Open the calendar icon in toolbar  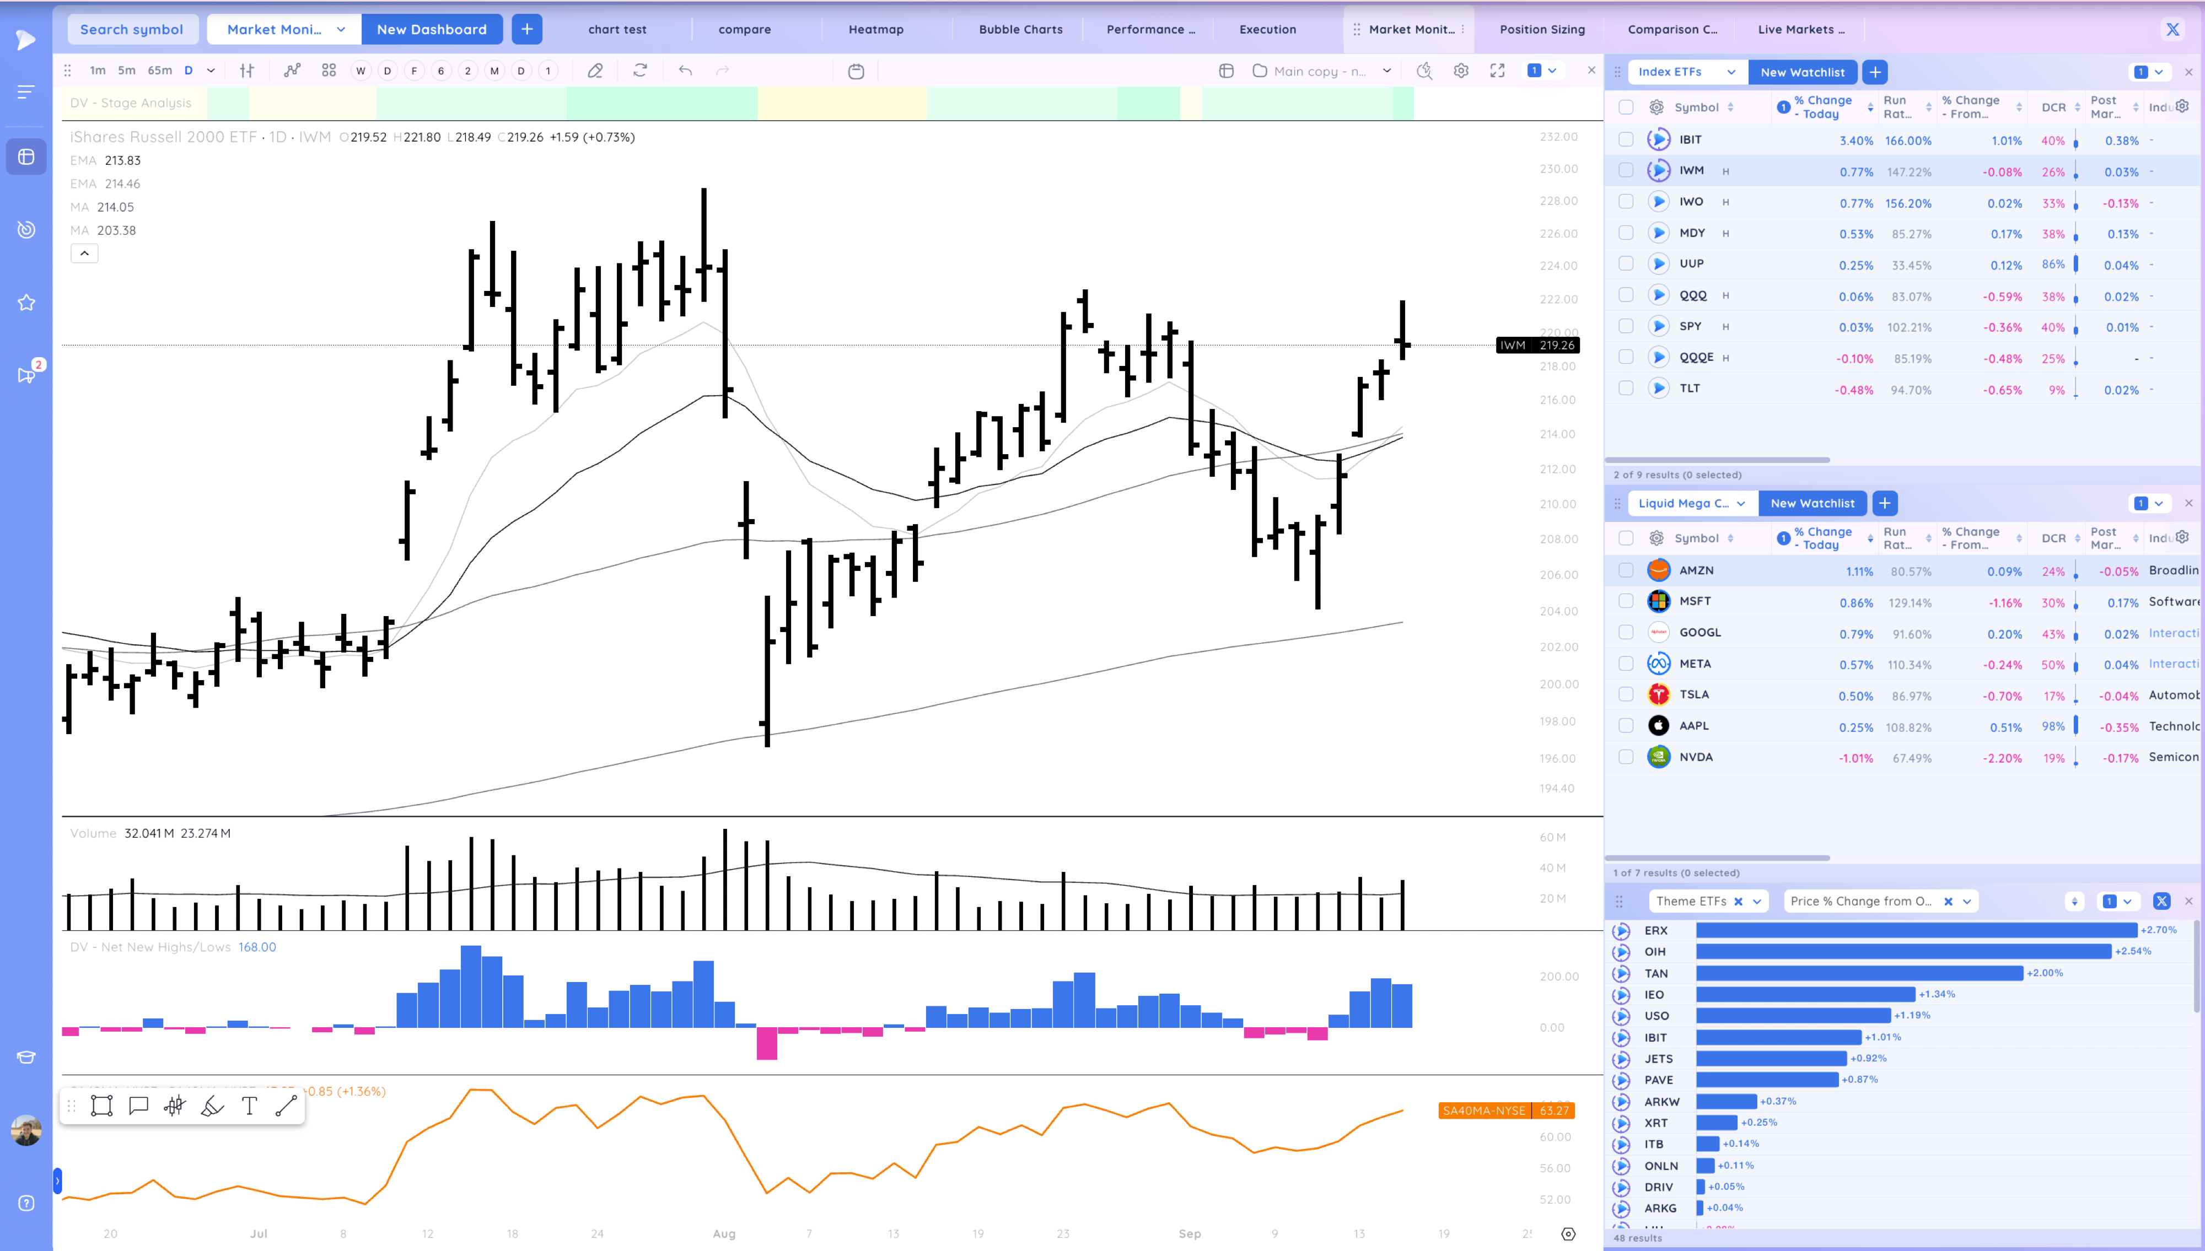pos(856,71)
